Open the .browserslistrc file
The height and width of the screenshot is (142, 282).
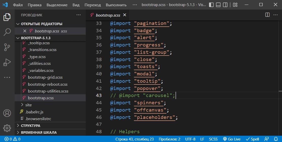[x=38, y=119]
